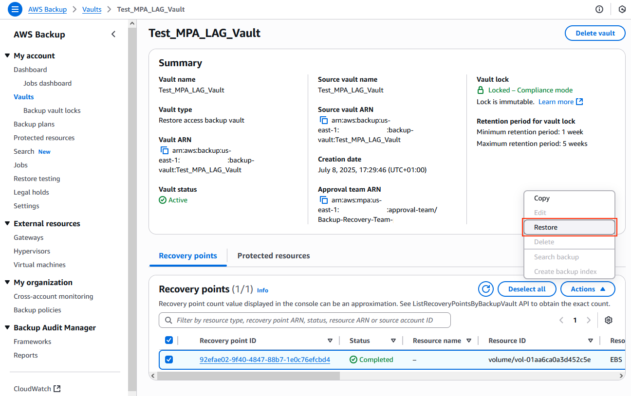Viewport: 631px width, 396px height.
Task: Select Vaults in the sidebar
Action: 24,97
